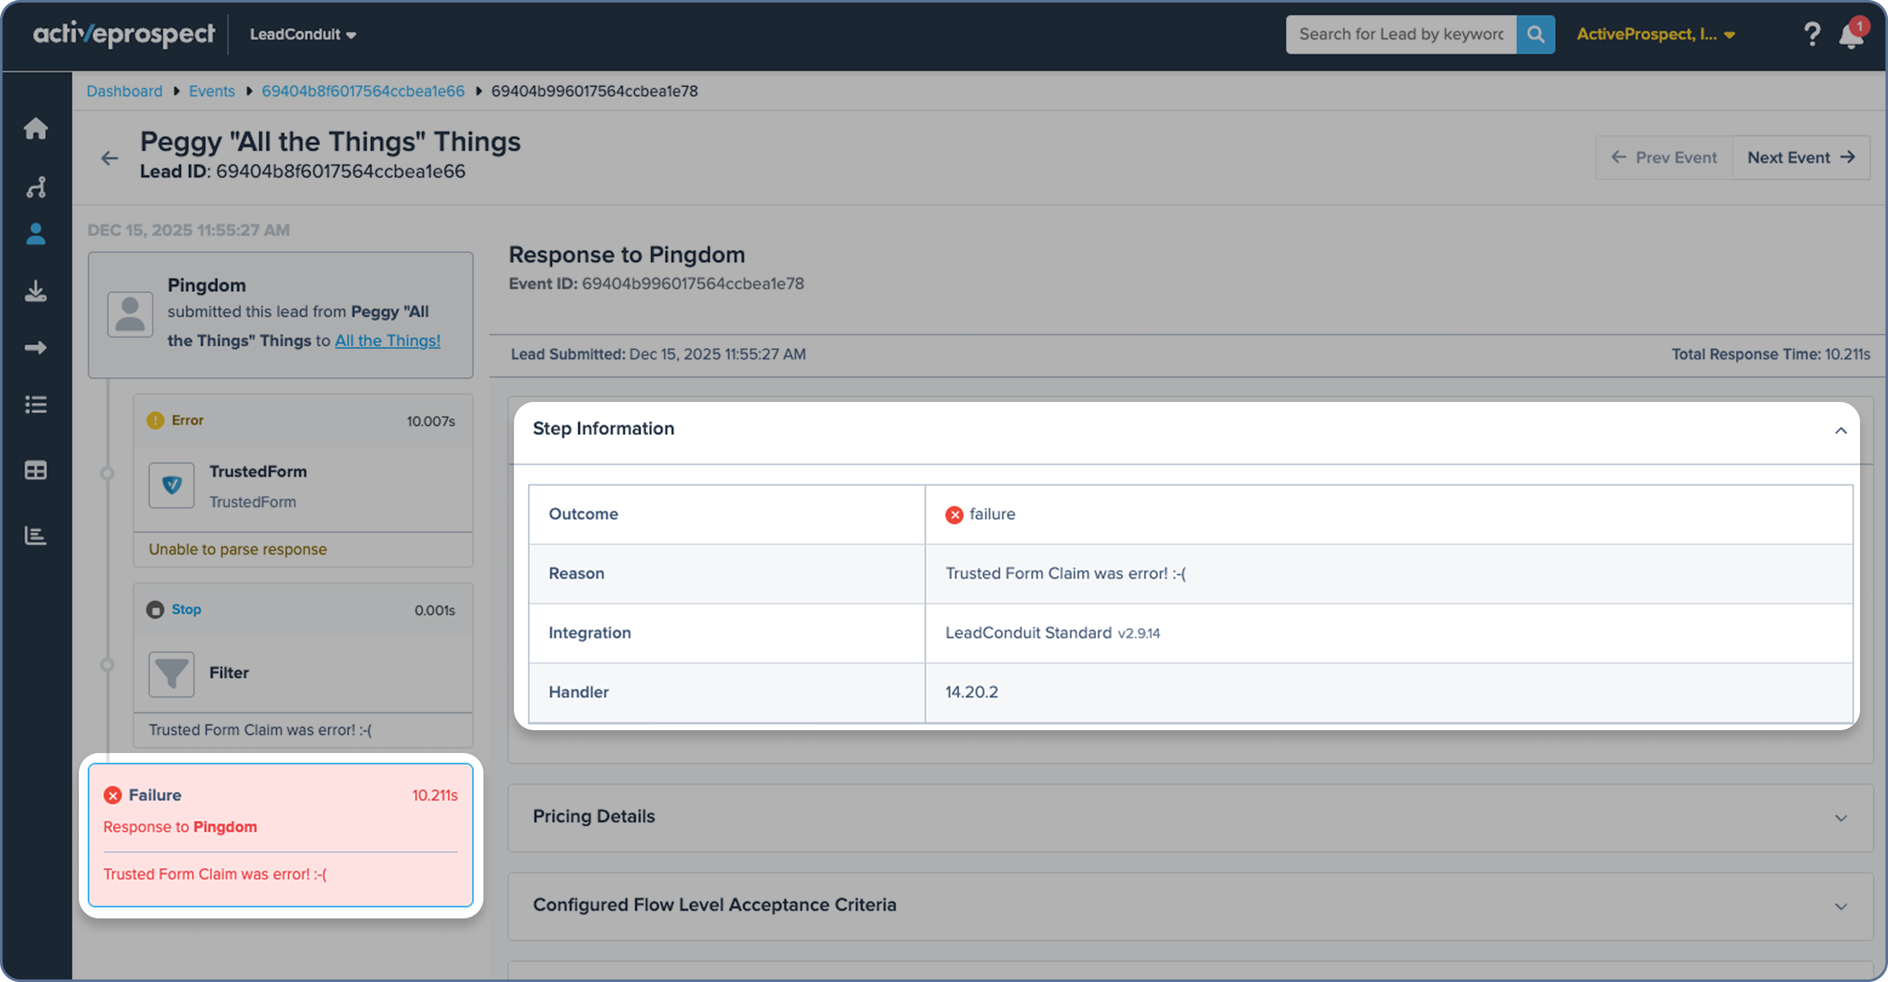Collapse the Step Information section
The width and height of the screenshot is (1888, 982).
click(1840, 430)
